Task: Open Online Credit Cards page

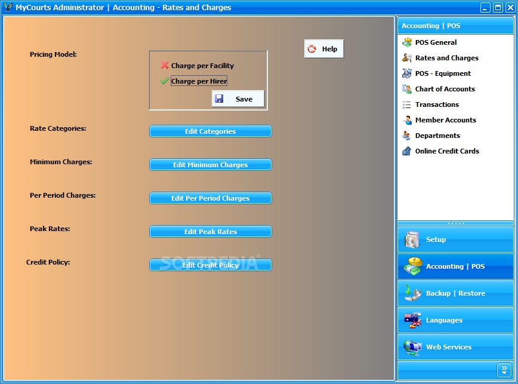Action: click(x=447, y=151)
